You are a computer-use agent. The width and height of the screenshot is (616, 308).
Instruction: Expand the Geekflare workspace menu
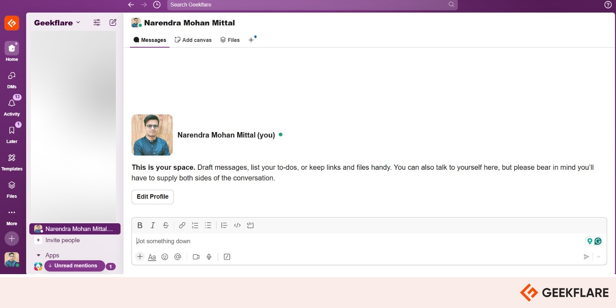tap(57, 23)
